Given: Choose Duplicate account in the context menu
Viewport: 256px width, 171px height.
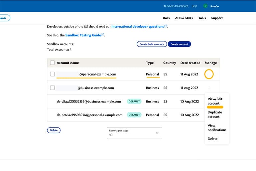Looking at the screenshot, I should [x=215, y=114].
